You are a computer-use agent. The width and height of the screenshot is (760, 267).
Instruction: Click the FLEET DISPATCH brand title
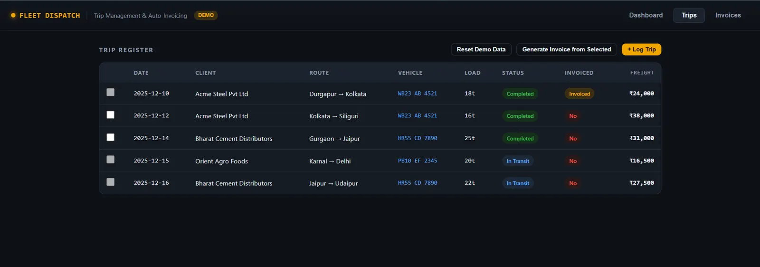(x=50, y=16)
